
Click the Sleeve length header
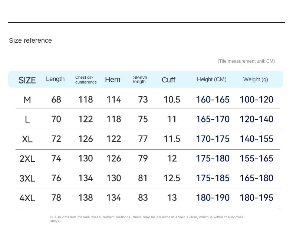140,80
